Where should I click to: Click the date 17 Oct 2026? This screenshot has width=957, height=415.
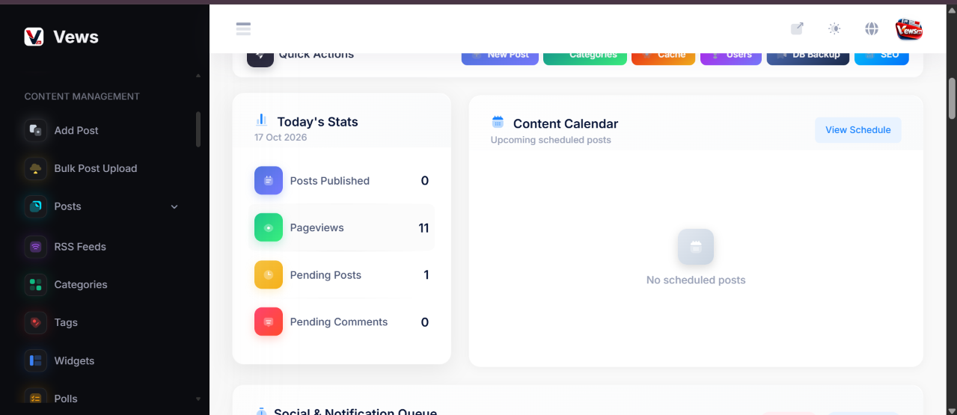[281, 138]
